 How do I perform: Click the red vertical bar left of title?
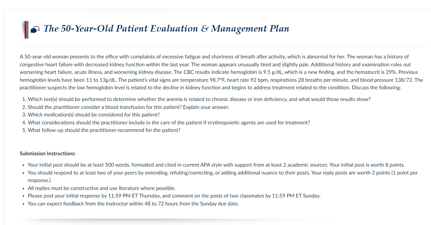(26, 29)
